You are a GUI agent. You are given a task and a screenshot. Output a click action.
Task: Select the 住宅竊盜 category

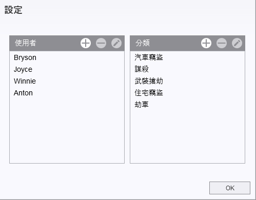click(x=187, y=93)
